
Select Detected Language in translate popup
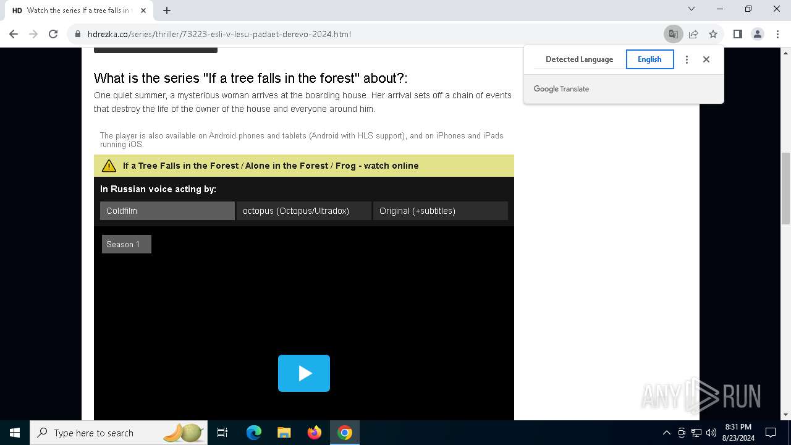579,59
